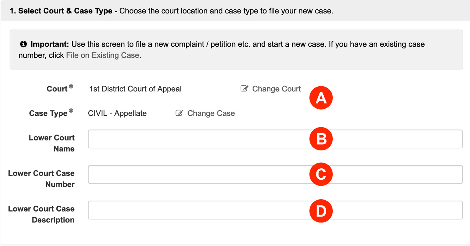Click the info icon before Important
The width and height of the screenshot is (470, 246).
point(23,44)
